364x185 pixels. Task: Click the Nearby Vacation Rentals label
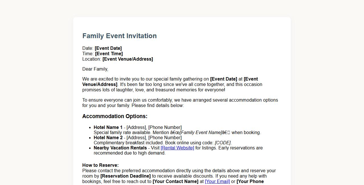pyautogui.click(x=120, y=148)
